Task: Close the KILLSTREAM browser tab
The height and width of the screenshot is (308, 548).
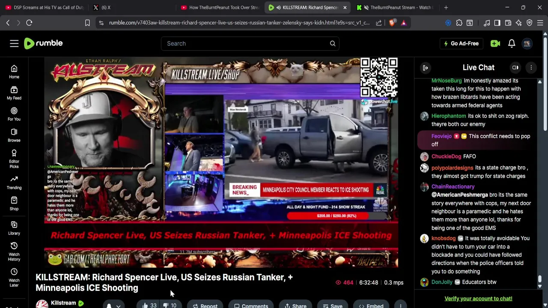Action: point(345,7)
